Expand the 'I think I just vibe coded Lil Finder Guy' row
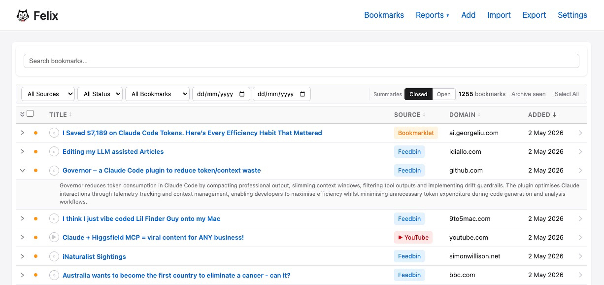The image size is (604, 285). click(22, 218)
